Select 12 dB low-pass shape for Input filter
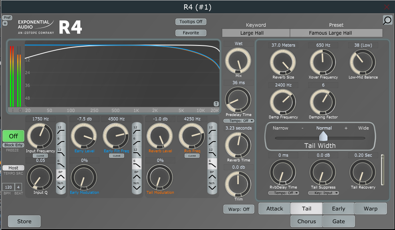Screen dimensions: 395x230 point(61,152)
